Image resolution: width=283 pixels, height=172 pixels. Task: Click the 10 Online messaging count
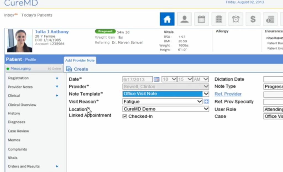click(x=54, y=69)
